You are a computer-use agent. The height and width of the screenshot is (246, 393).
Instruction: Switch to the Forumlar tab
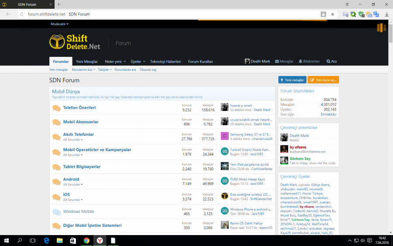tap(61, 62)
